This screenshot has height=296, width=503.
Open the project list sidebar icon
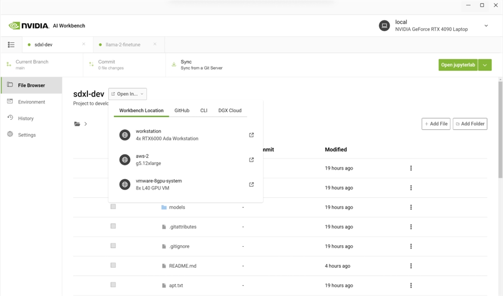coord(11,45)
